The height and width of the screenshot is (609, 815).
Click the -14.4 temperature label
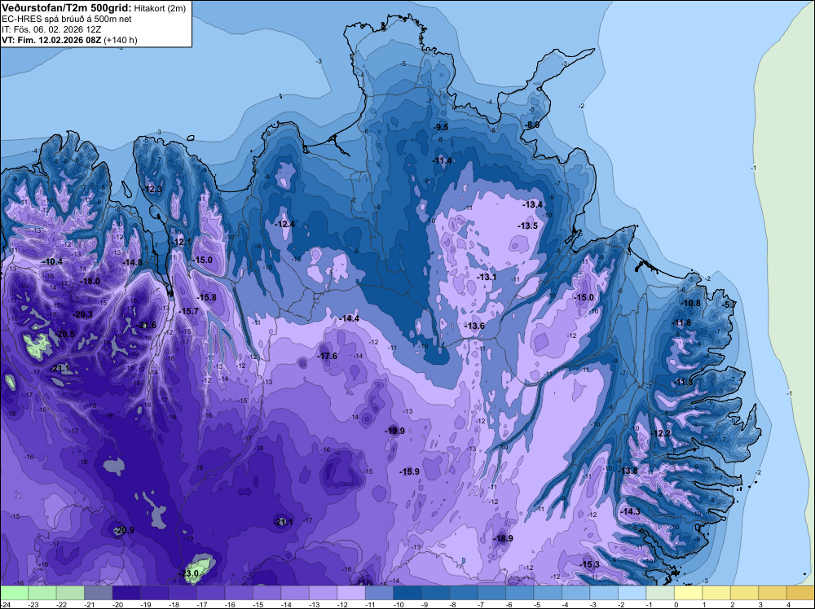click(x=350, y=319)
